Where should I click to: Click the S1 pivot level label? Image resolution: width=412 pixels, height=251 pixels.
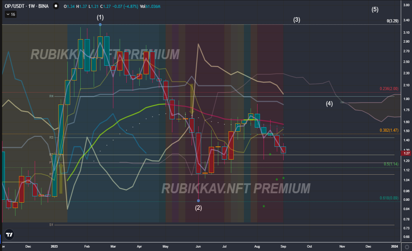tap(51, 225)
